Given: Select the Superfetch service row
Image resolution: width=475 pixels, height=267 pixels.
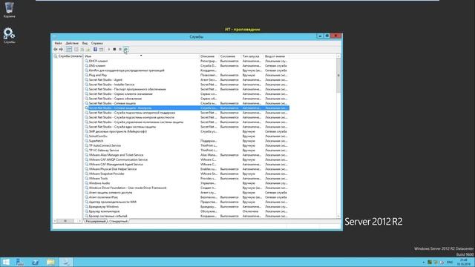Looking at the screenshot, I should click(186, 141).
